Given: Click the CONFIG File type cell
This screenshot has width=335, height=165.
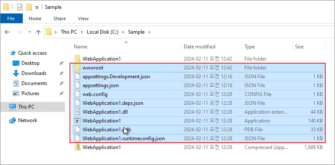Looking at the screenshot, I should pos(258,94).
